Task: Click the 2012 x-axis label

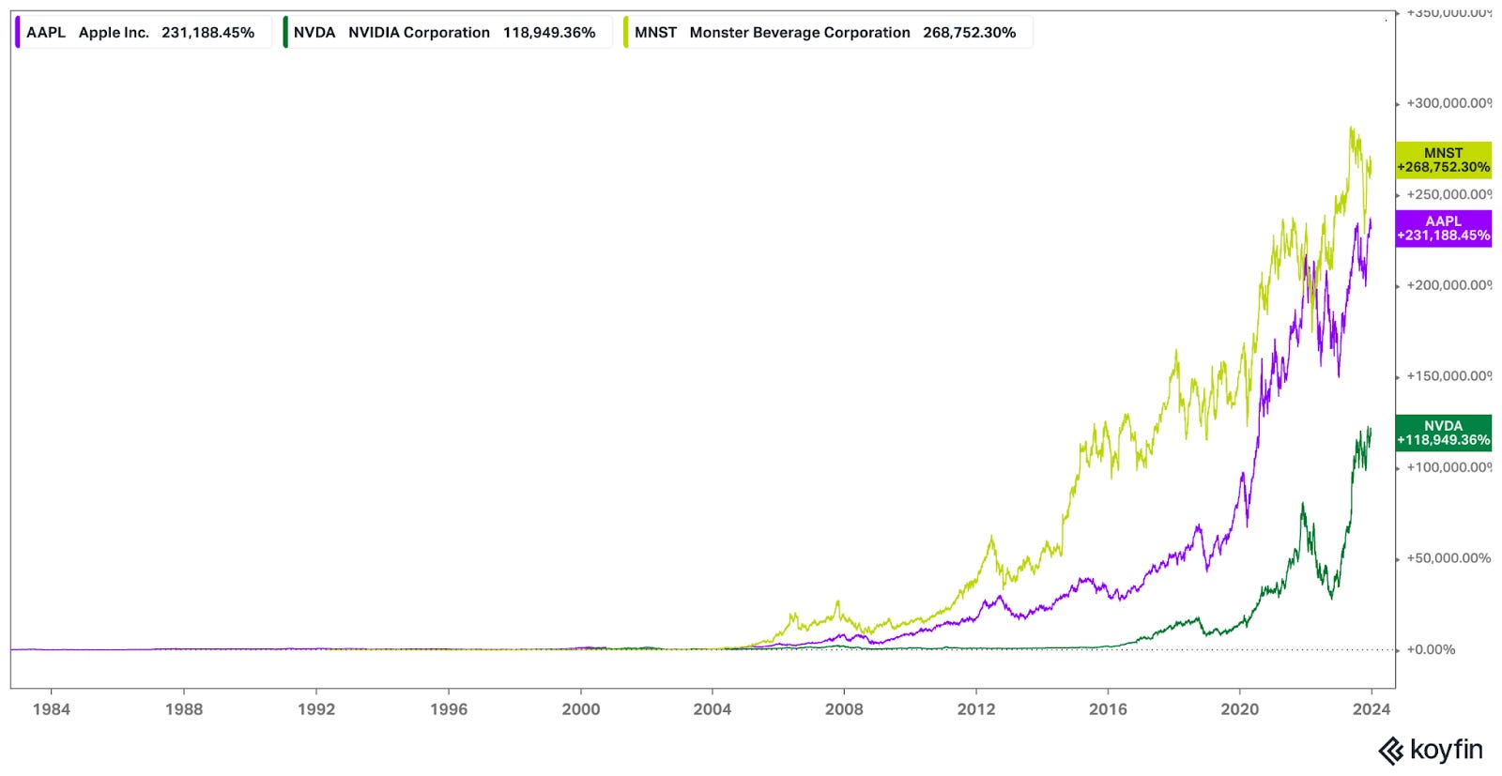Action: pyautogui.click(x=976, y=709)
